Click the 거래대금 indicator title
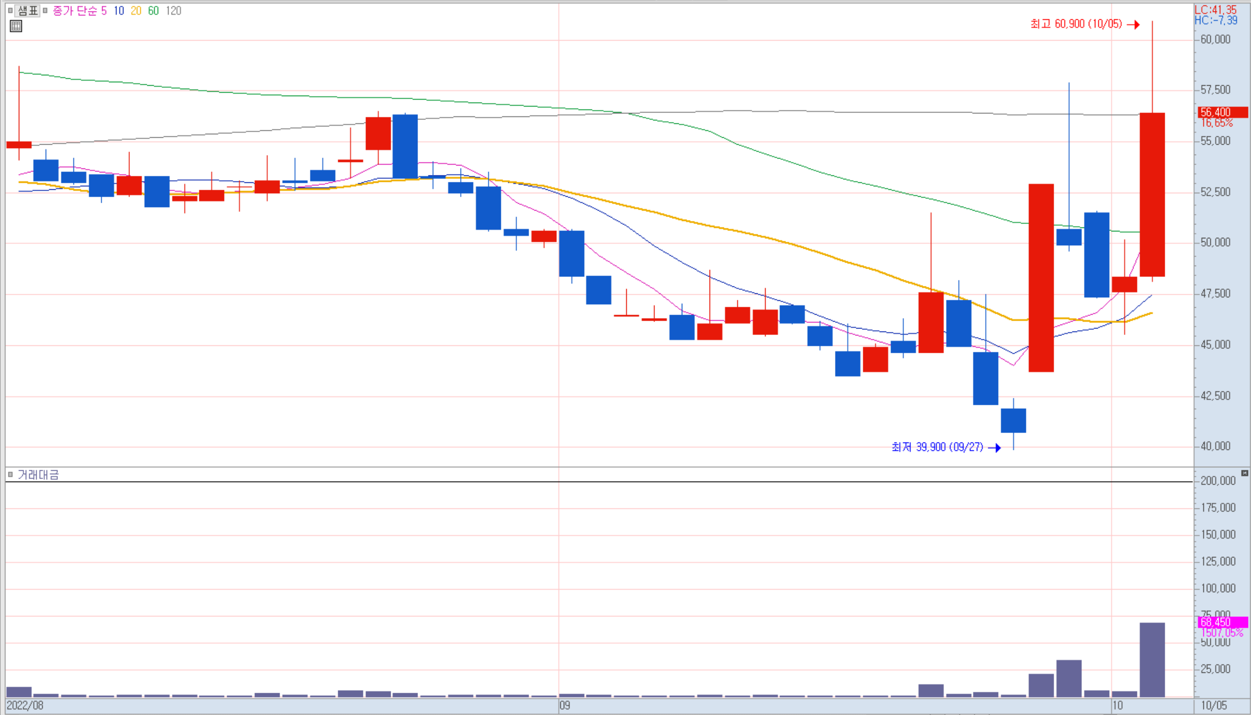1251x715 pixels. [x=38, y=475]
